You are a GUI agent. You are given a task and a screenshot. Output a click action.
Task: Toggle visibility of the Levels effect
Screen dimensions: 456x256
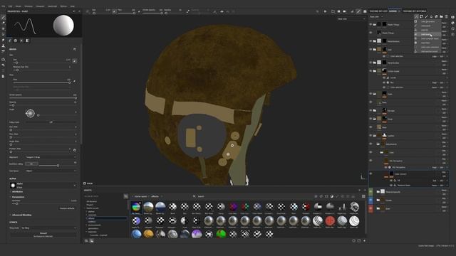384,78
